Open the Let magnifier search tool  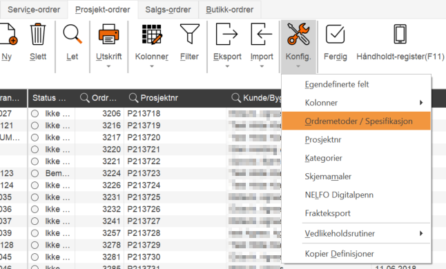72,34
